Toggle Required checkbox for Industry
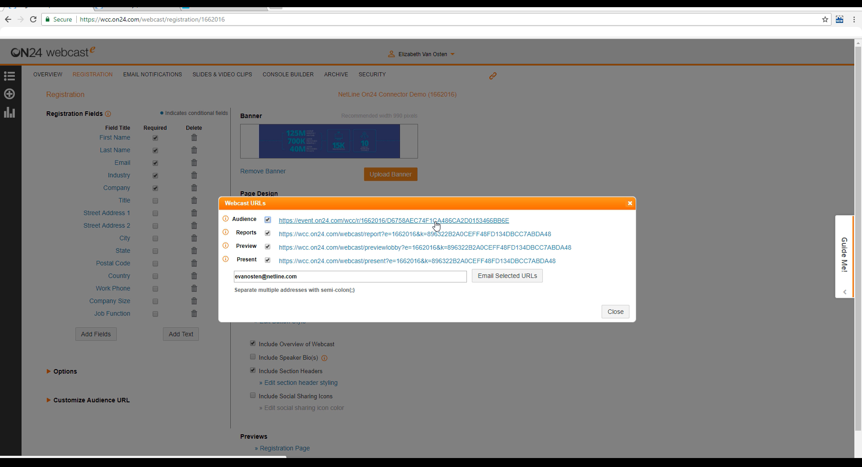This screenshot has width=862, height=467. point(155,176)
